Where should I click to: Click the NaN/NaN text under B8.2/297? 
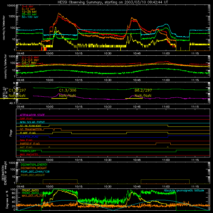(x=143, y=96)
